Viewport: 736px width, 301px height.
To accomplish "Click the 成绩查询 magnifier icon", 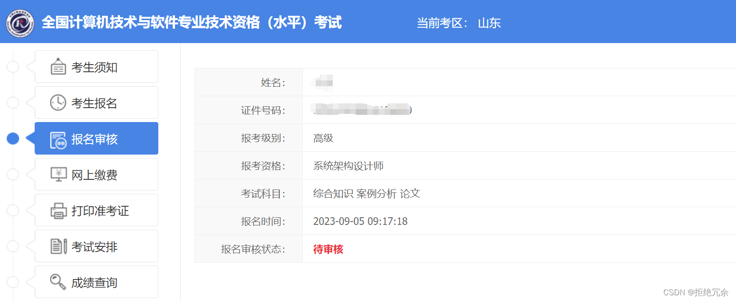I will [58, 282].
